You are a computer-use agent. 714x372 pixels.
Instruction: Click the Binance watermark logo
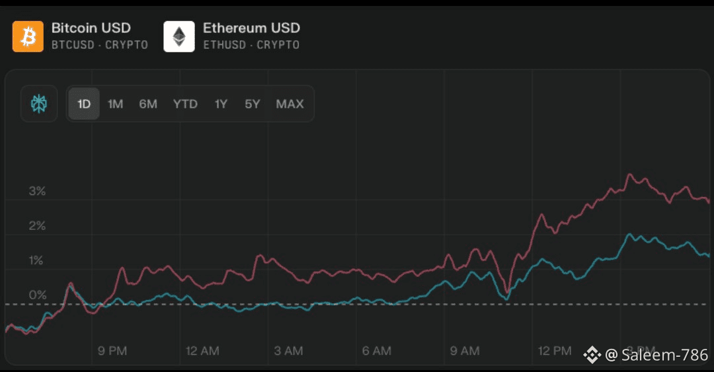592,355
